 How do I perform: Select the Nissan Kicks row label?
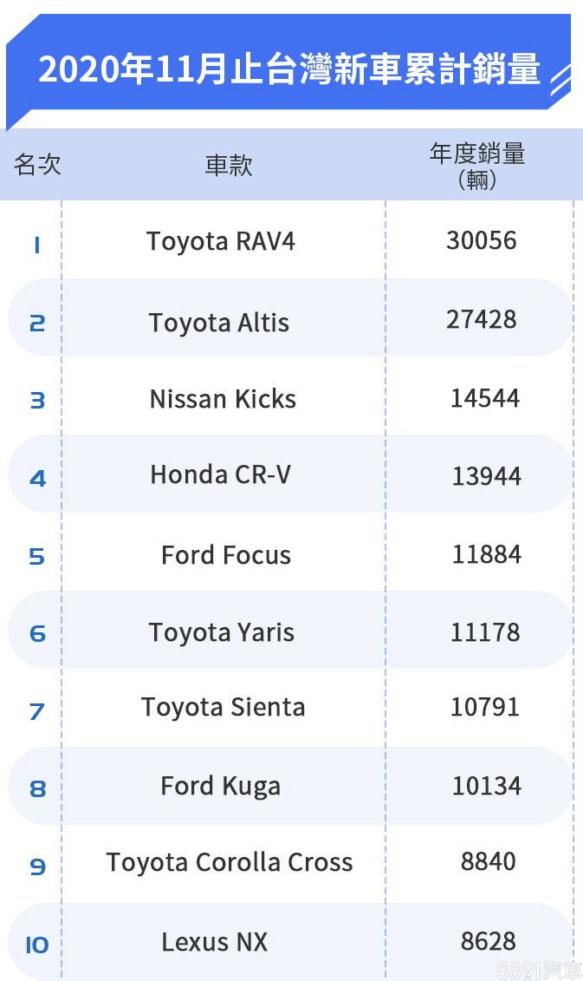223,399
